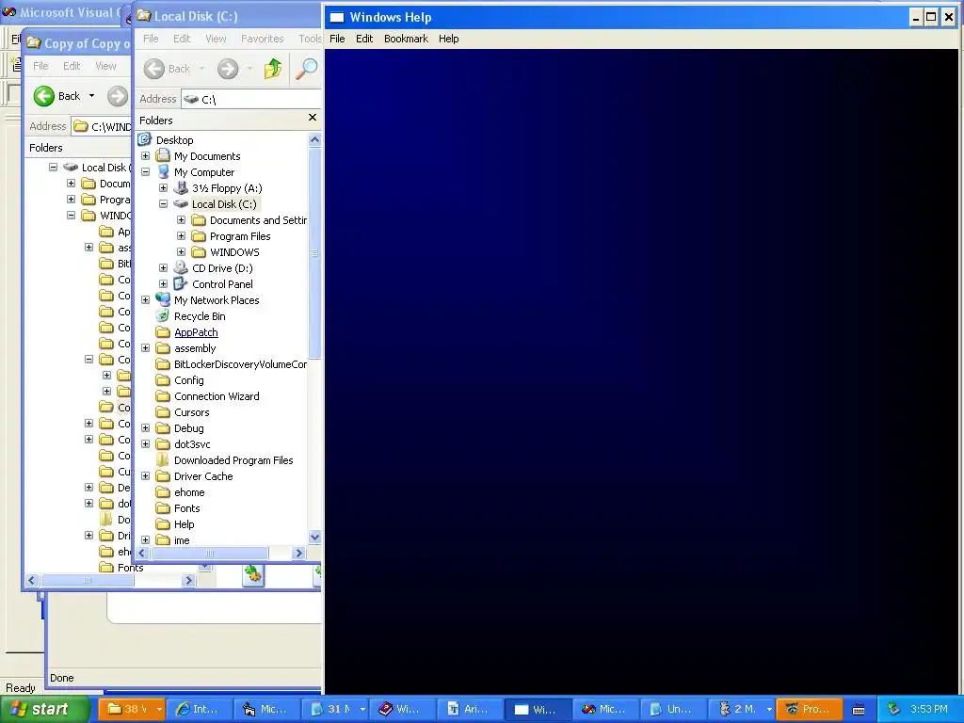Viewport: 964px width, 723px height.
Task: Expand WINDOWS folder node in Local Disk tree
Action: [182, 252]
